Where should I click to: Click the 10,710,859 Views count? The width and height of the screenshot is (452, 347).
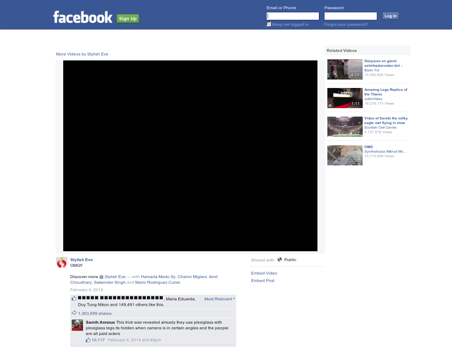[379, 156]
